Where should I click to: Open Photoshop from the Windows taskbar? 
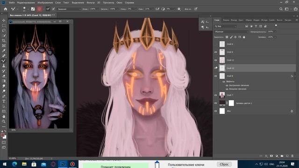click(63, 164)
